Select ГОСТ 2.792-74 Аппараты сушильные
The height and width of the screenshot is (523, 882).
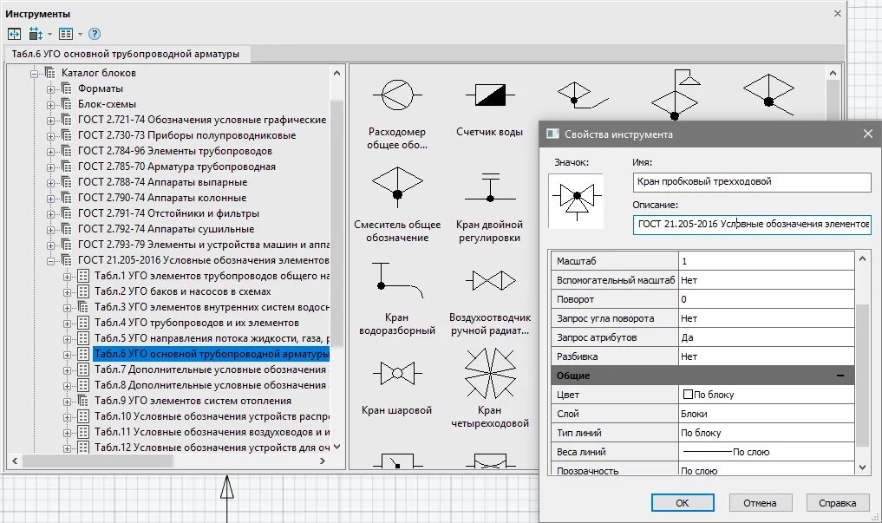point(166,230)
